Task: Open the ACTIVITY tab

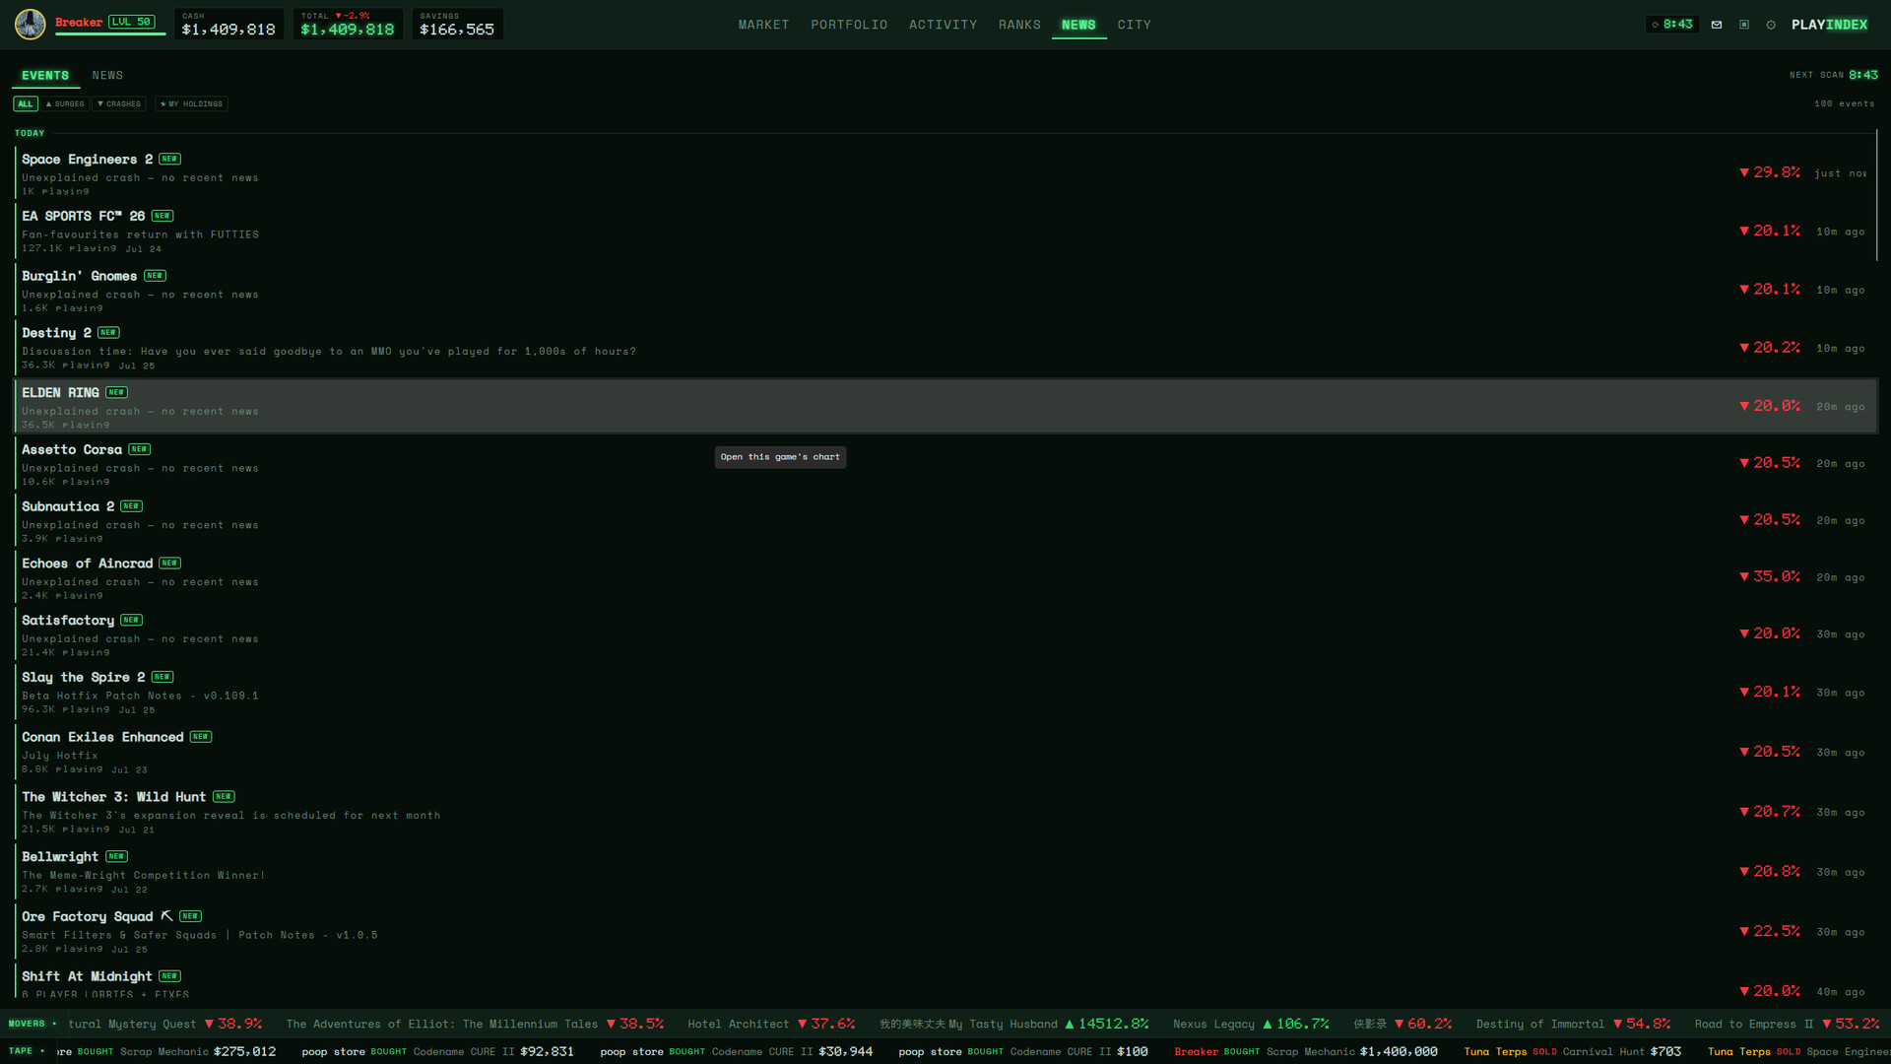Action: click(943, 25)
